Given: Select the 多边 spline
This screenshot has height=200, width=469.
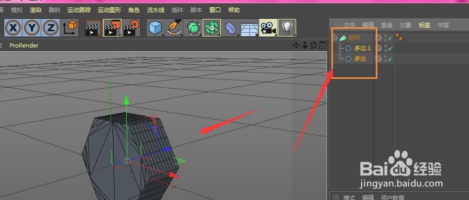Looking at the screenshot, I should click(360, 59).
